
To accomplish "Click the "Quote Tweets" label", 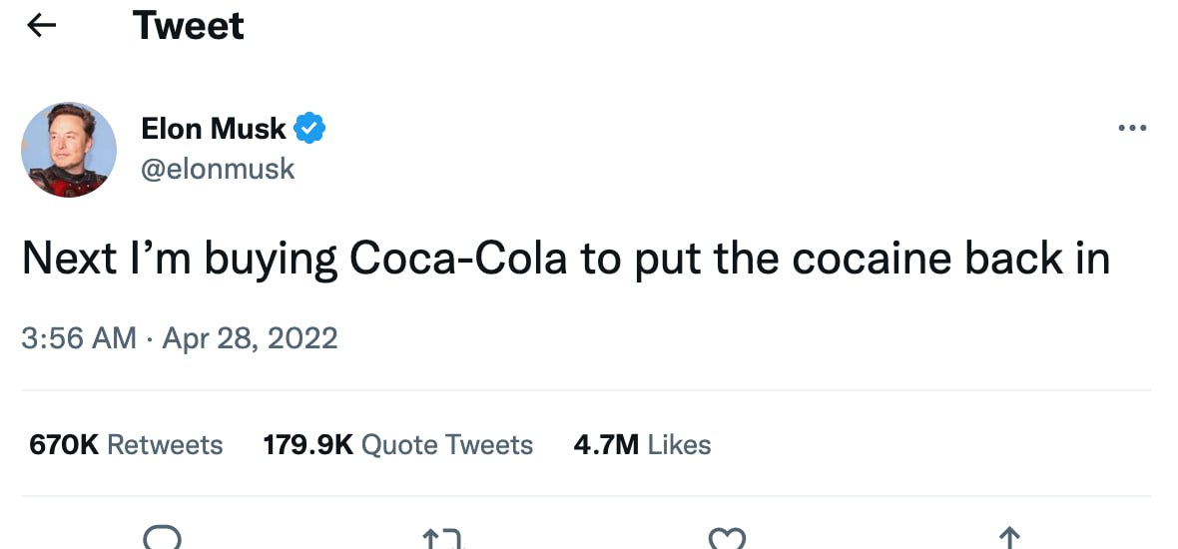I will click(x=446, y=444).
